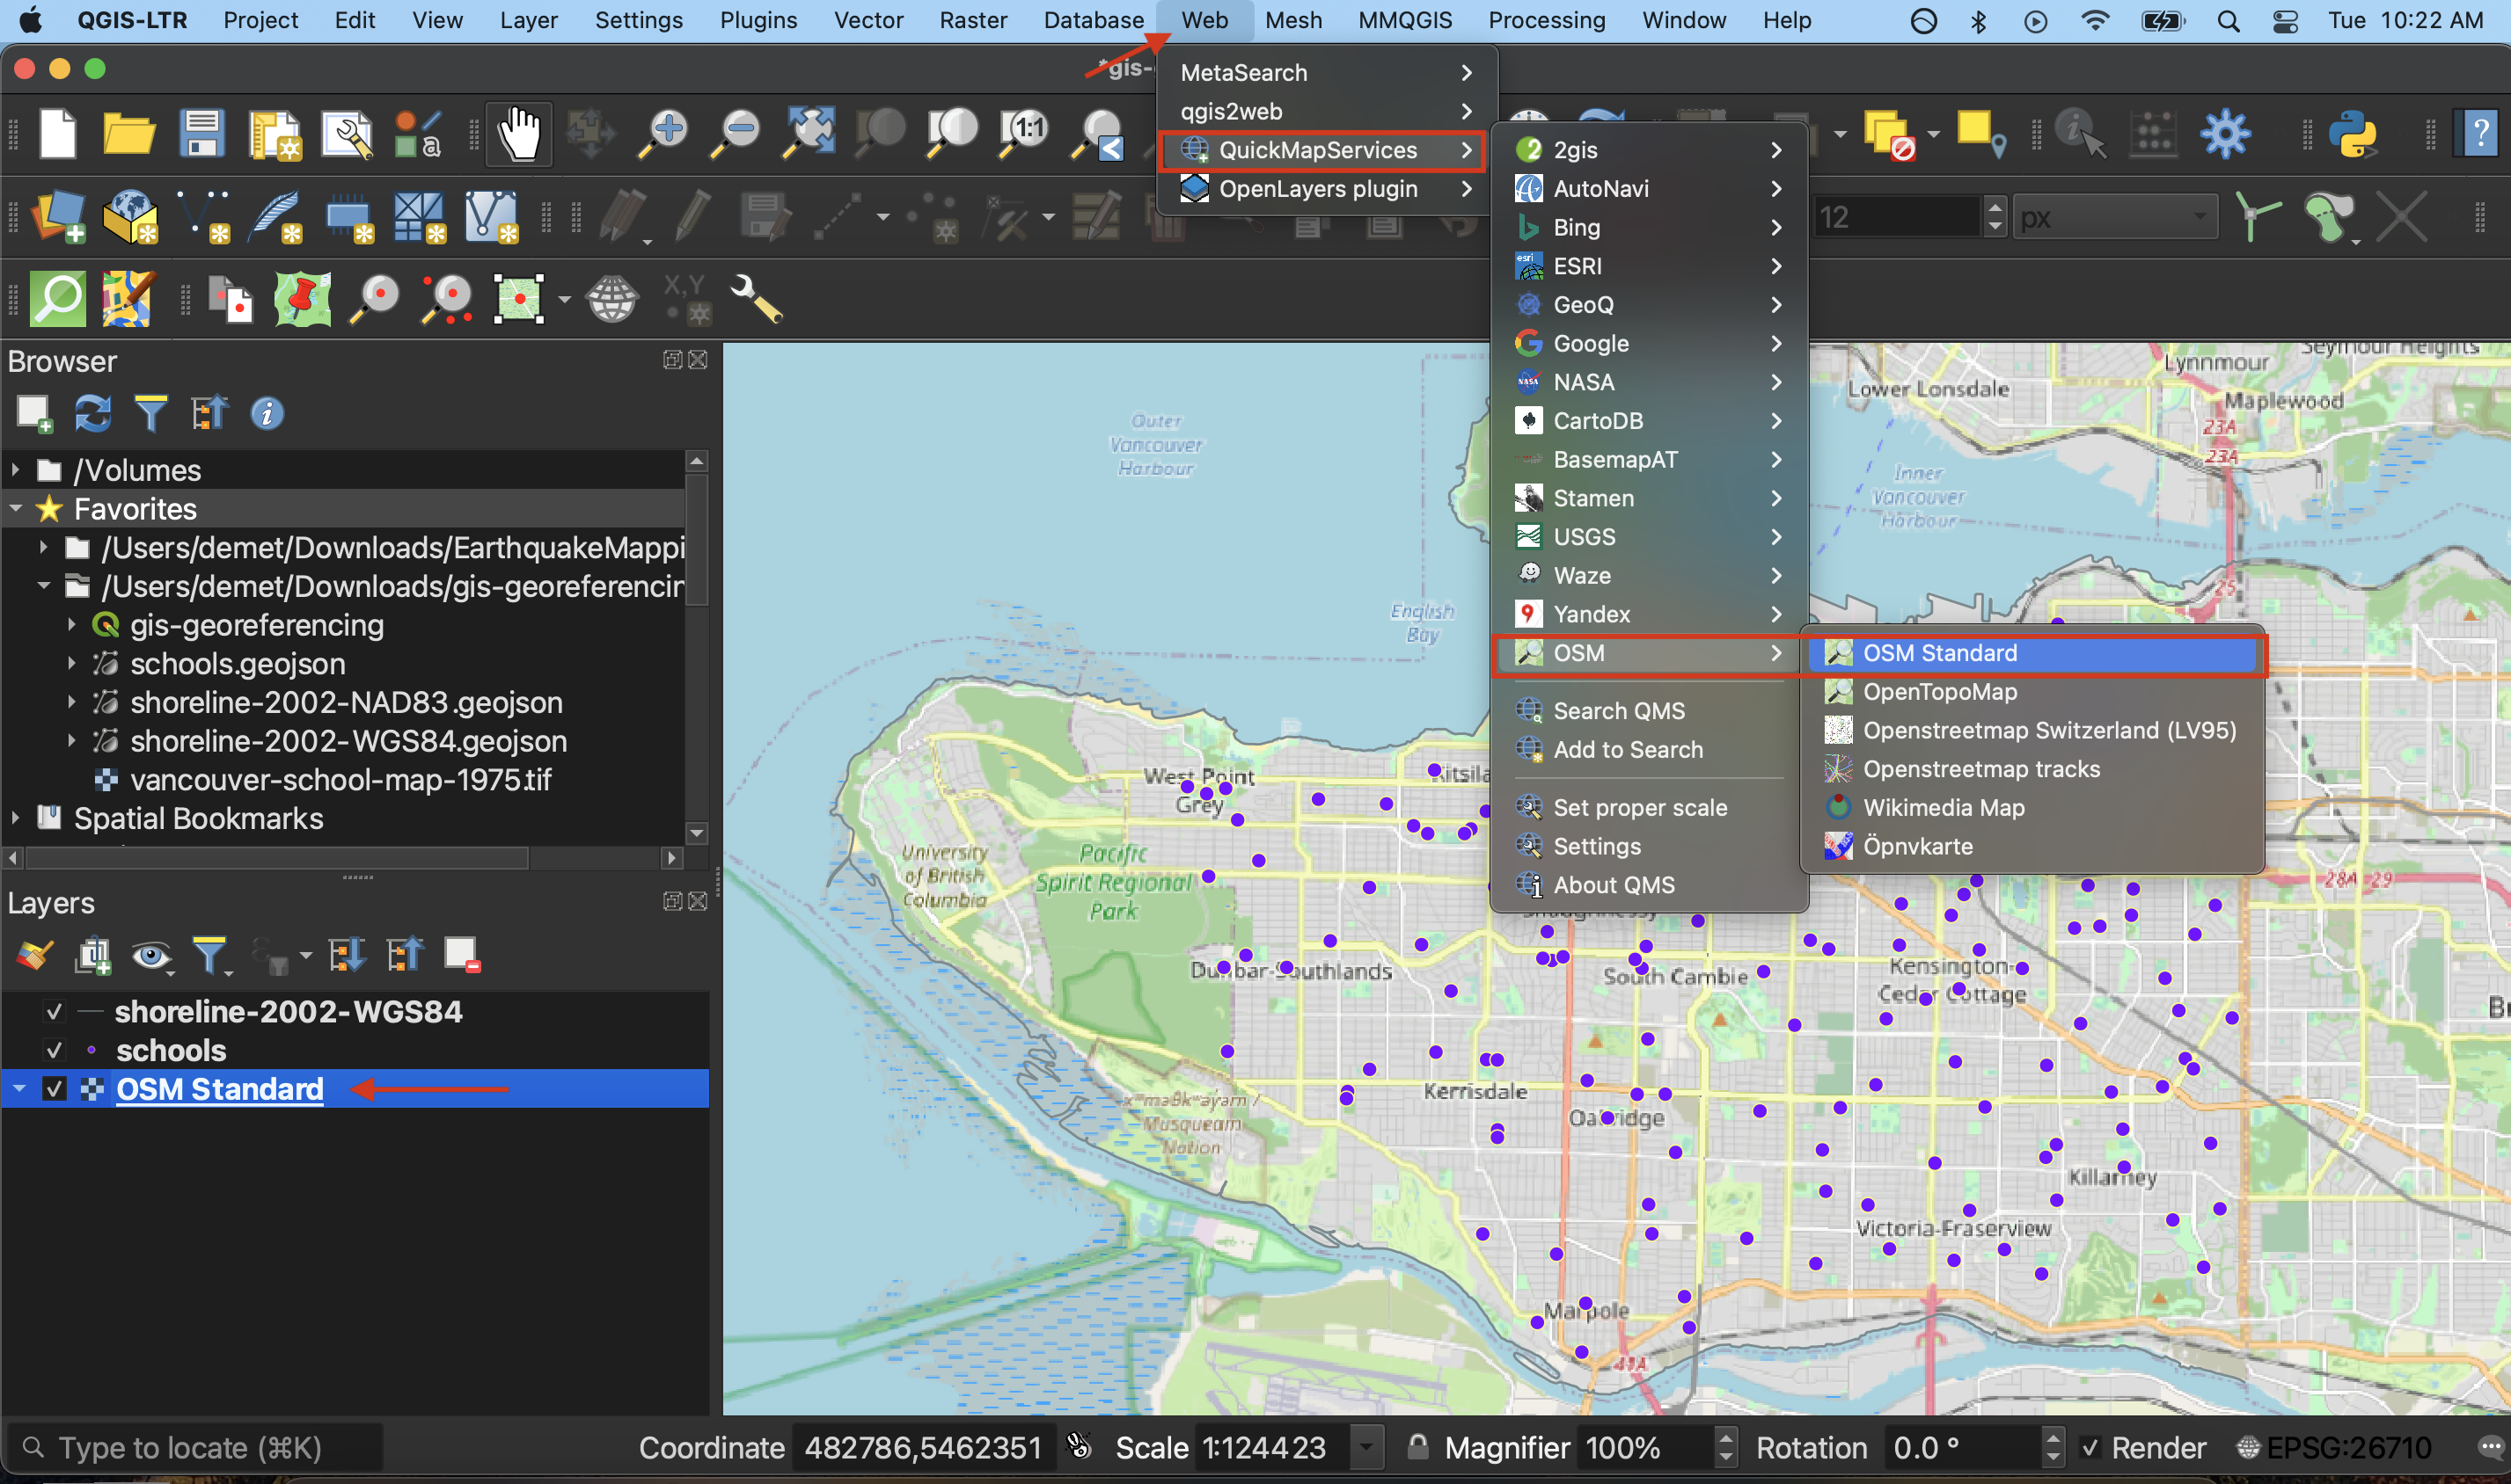Expand the schools.geojson browser item

[71, 663]
